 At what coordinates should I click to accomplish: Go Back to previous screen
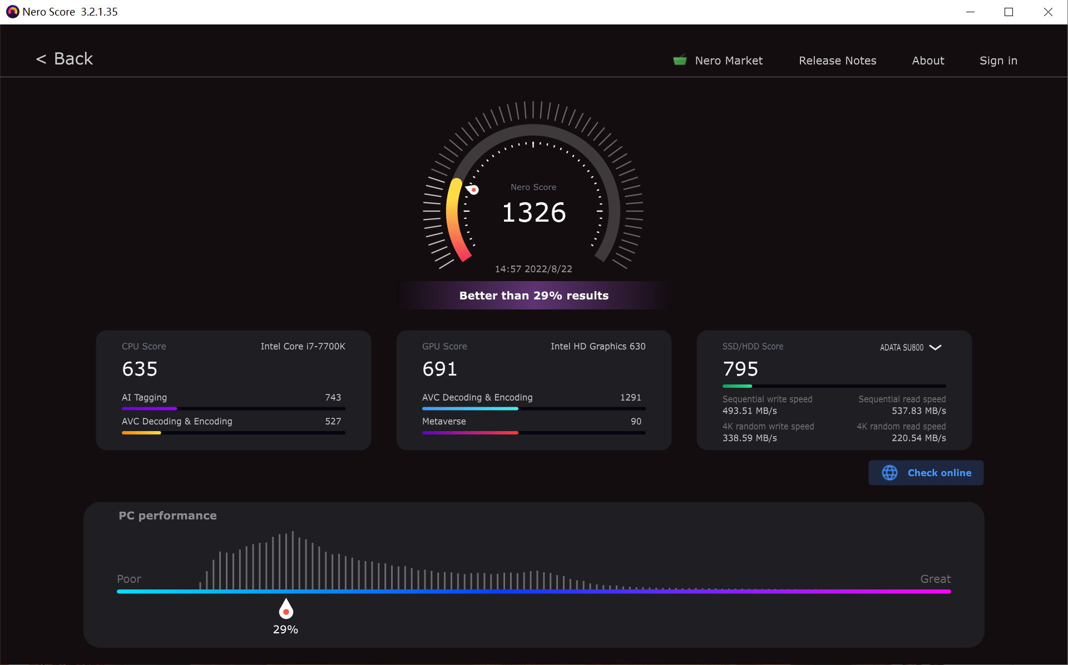(x=73, y=59)
